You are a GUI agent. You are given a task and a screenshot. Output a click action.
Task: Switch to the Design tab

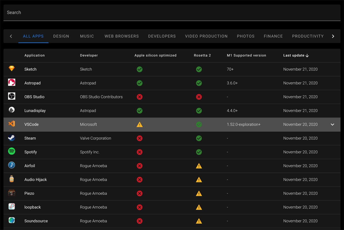click(61, 36)
